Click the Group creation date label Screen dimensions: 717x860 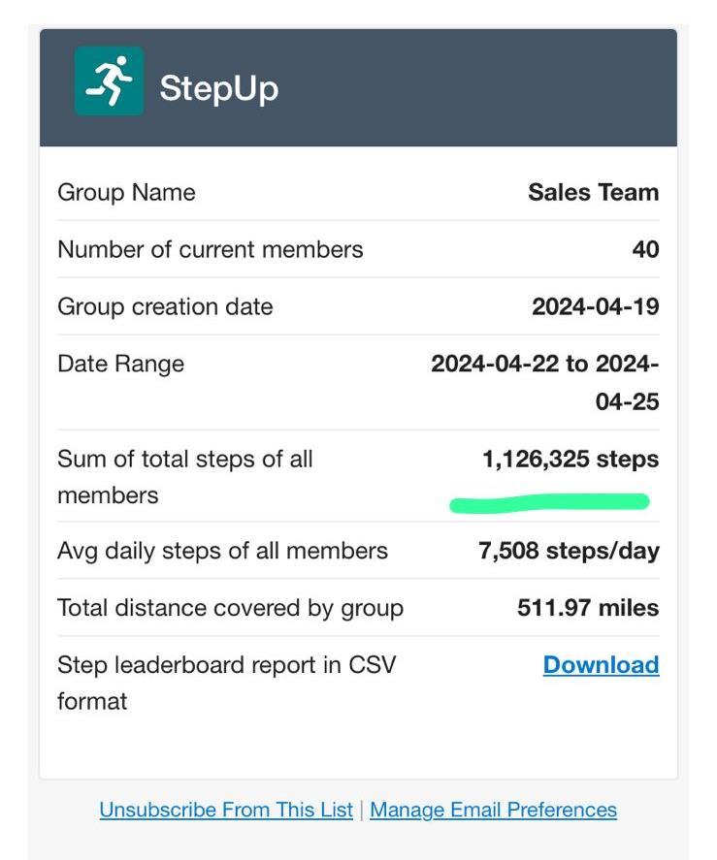(165, 306)
